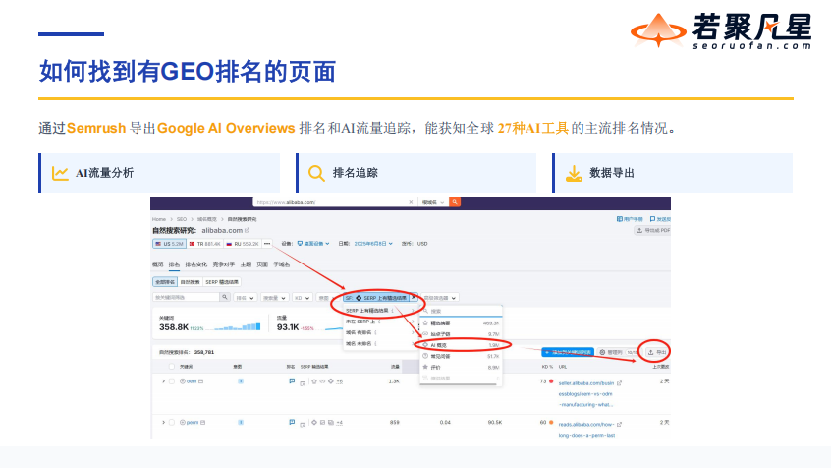Open the more databases ellipsis button
Viewport: 831px width, 468px height.
coord(267,244)
